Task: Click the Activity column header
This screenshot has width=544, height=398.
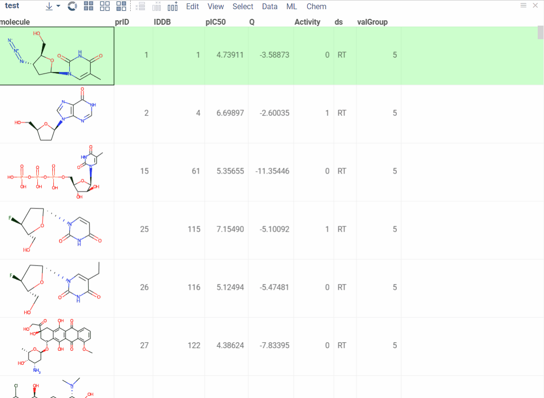Action: point(307,22)
